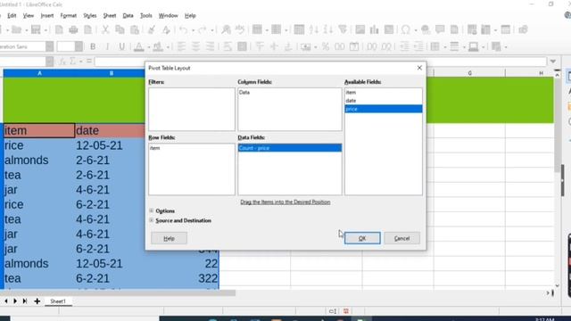Viewport: 571px width, 321px height.
Task: Click the Spelling check icon
Action: click(240, 29)
